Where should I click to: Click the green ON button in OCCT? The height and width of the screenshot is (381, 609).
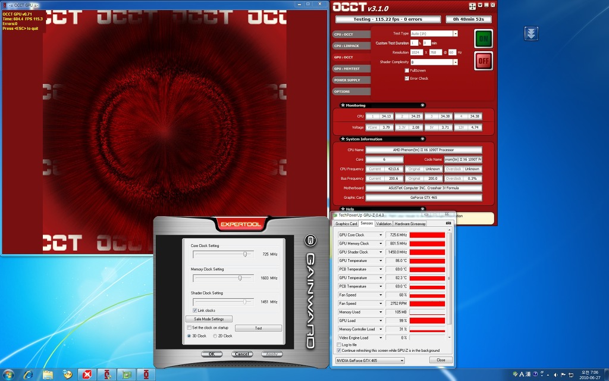[x=484, y=39]
